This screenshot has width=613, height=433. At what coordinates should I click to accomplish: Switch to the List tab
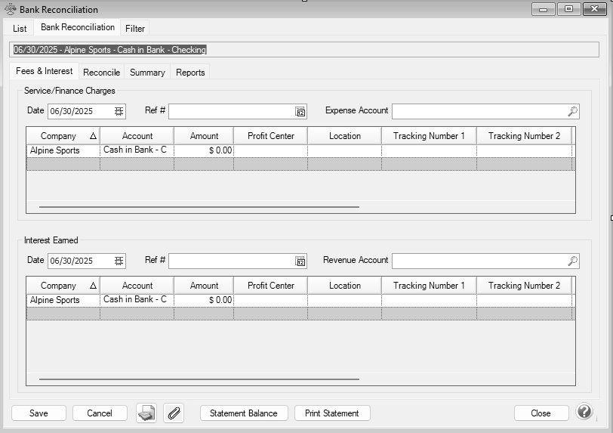tap(20, 29)
